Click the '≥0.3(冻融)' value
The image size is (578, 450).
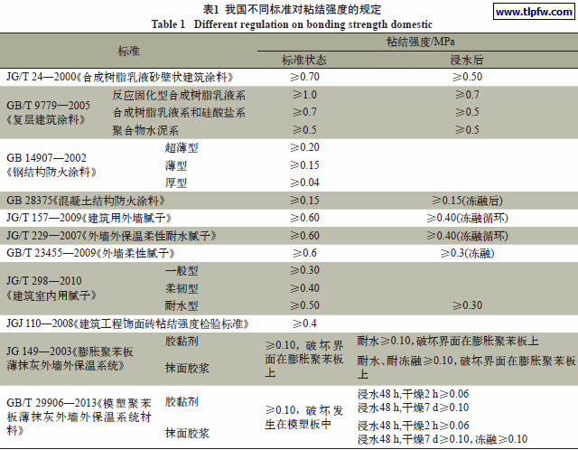[468, 253]
